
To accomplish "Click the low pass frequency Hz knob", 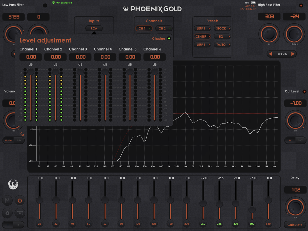I will [x=13, y=34].
